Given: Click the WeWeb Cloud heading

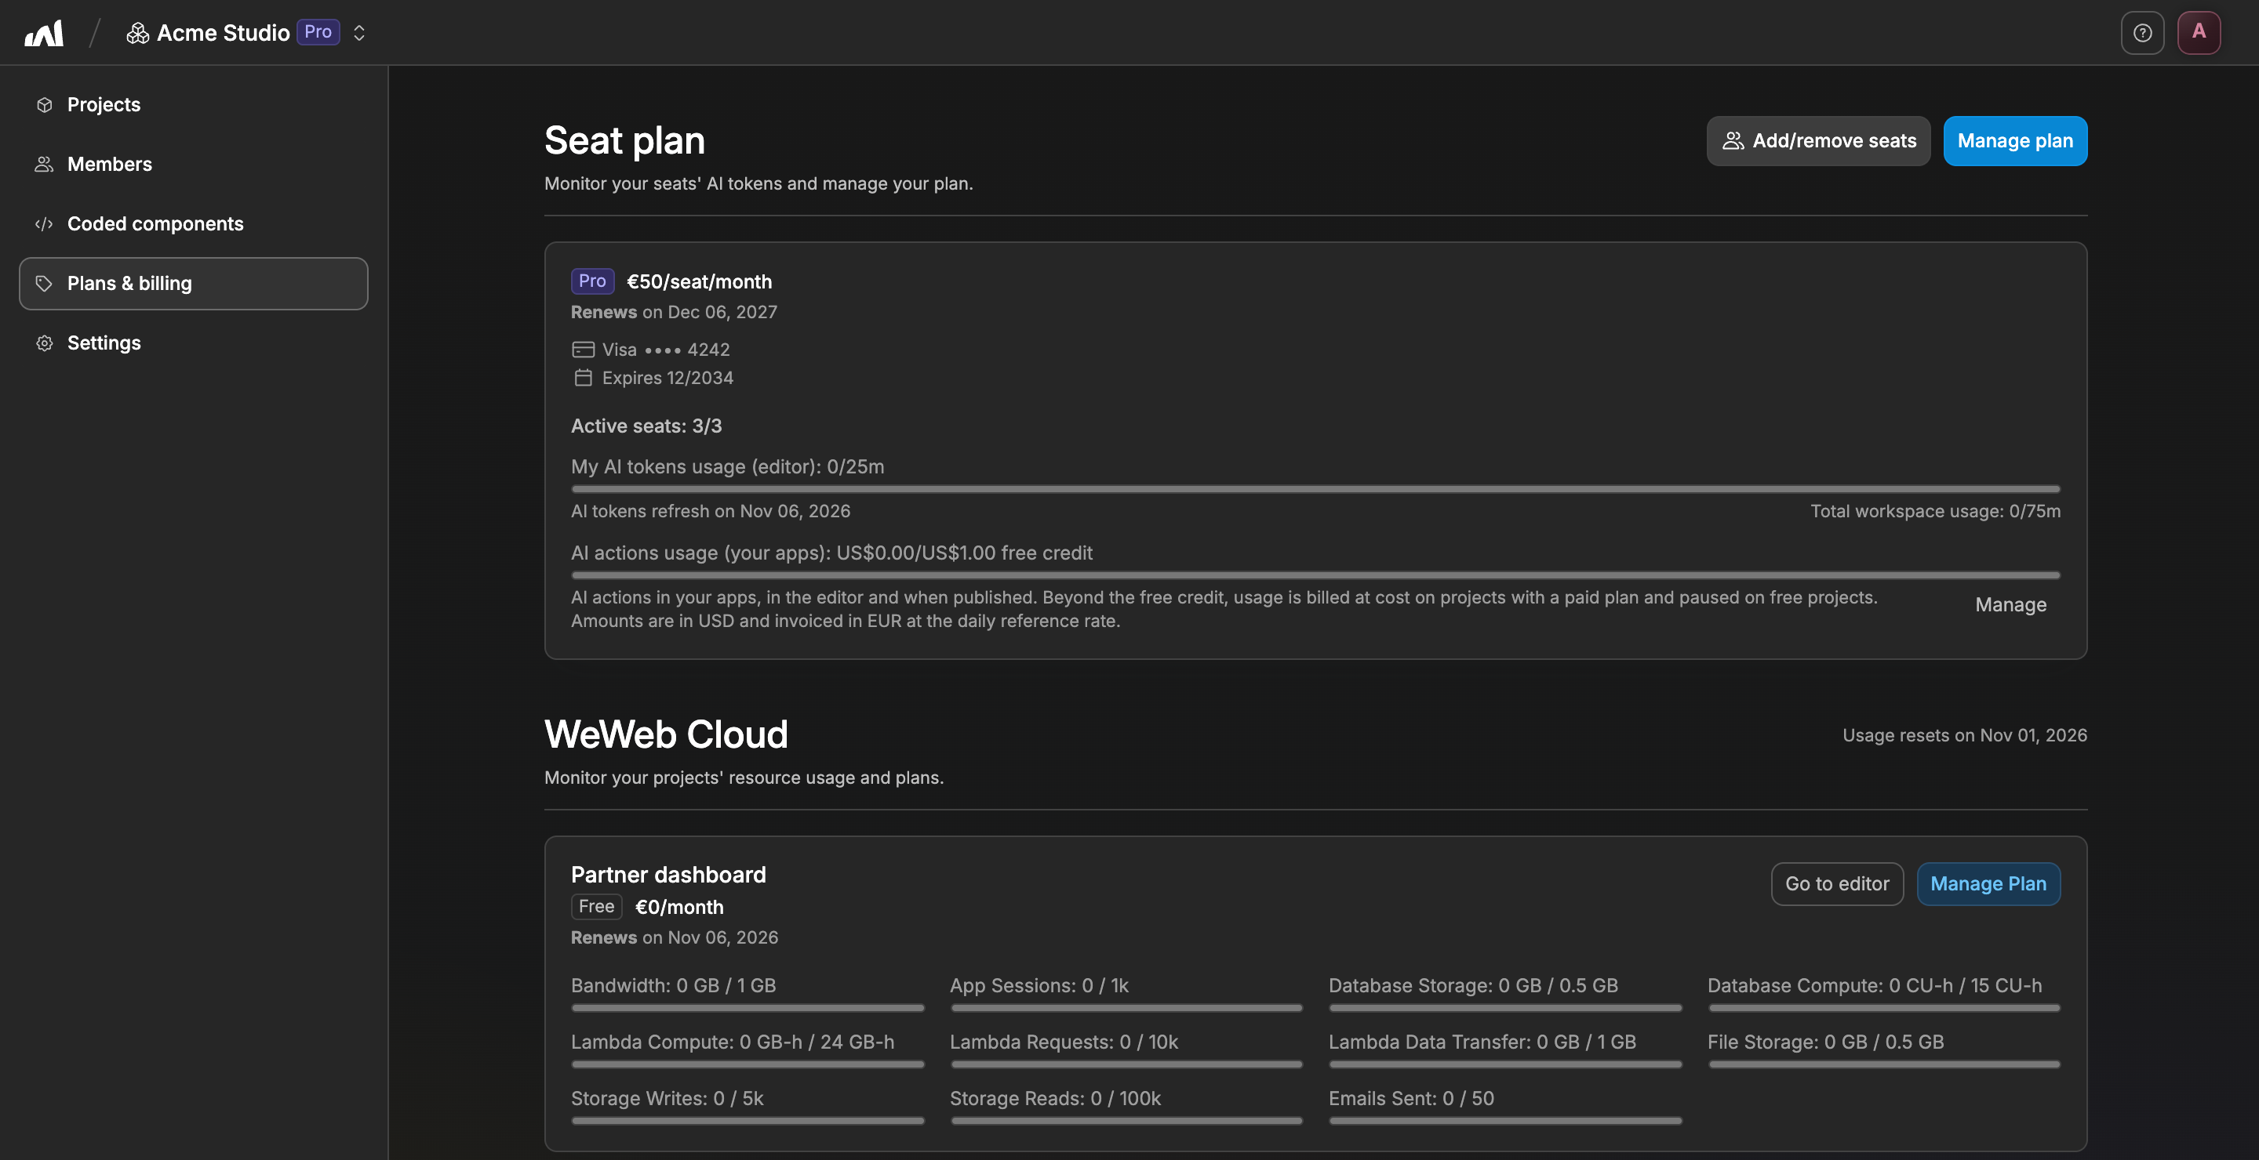Looking at the screenshot, I should [666, 734].
